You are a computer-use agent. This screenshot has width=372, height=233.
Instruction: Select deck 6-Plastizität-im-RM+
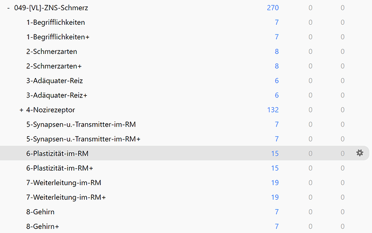(59, 168)
